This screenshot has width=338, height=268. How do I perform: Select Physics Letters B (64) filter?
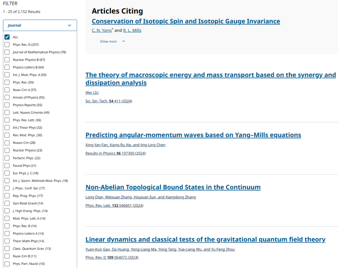tap(7, 67)
